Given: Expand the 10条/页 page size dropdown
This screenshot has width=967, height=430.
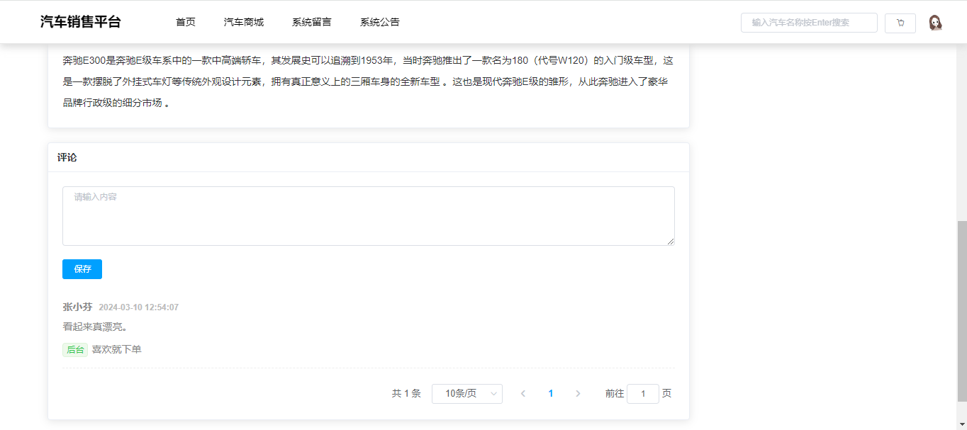Looking at the screenshot, I should tap(466, 394).
